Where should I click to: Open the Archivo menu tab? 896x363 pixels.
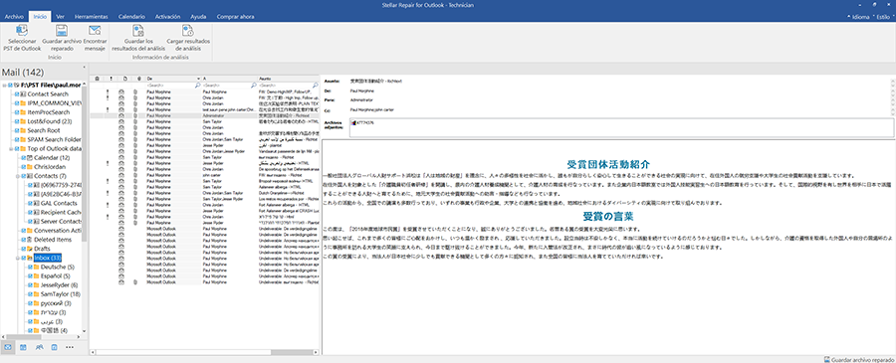coord(14,17)
